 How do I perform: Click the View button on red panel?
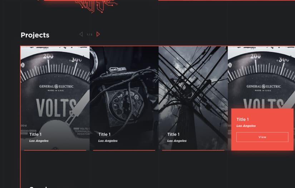[262, 137]
